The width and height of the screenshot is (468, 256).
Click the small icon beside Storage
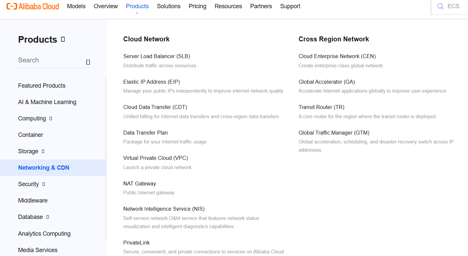click(43, 151)
